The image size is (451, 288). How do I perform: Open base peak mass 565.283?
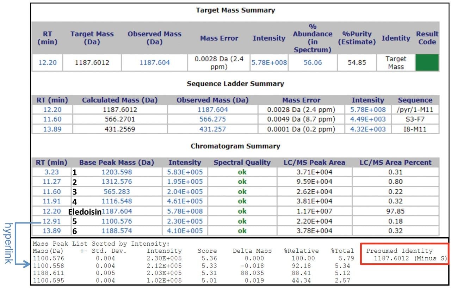(117, 192)
